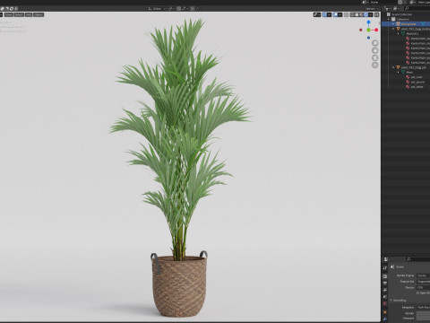The width and height of the screenshot is (430, 323).
Task: Select the last KentiaPalm material row in the outliner
Action: [x=406, y=63]
